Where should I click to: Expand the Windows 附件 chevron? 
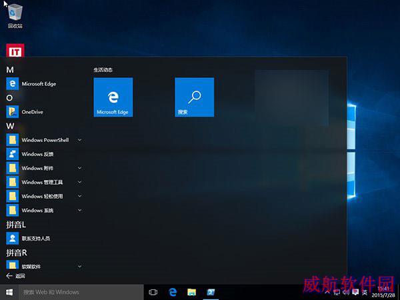point(79,168)
